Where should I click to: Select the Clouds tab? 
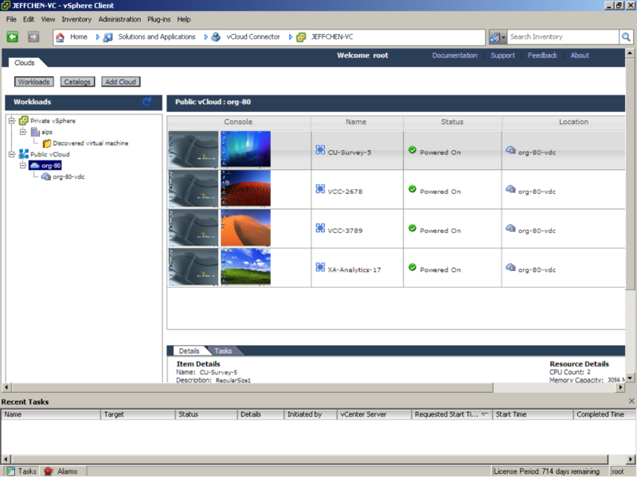(25, 63)
